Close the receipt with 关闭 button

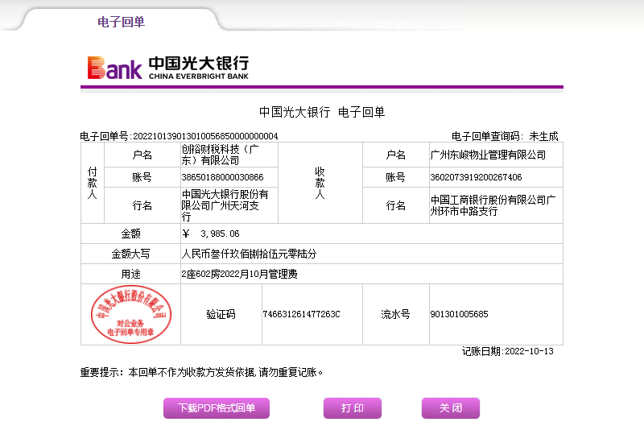click(x=450, y=408)
